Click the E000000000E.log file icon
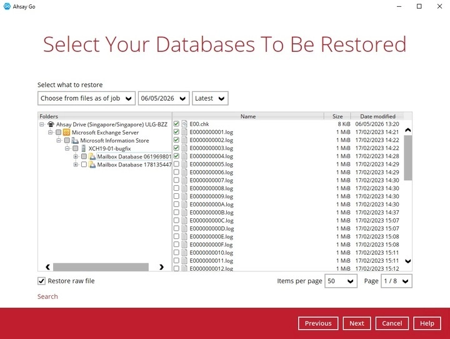 click(x=184, y=236)
